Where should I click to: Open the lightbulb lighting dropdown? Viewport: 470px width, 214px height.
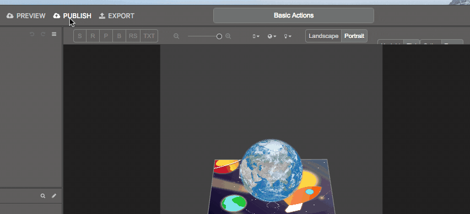[288, 36]
